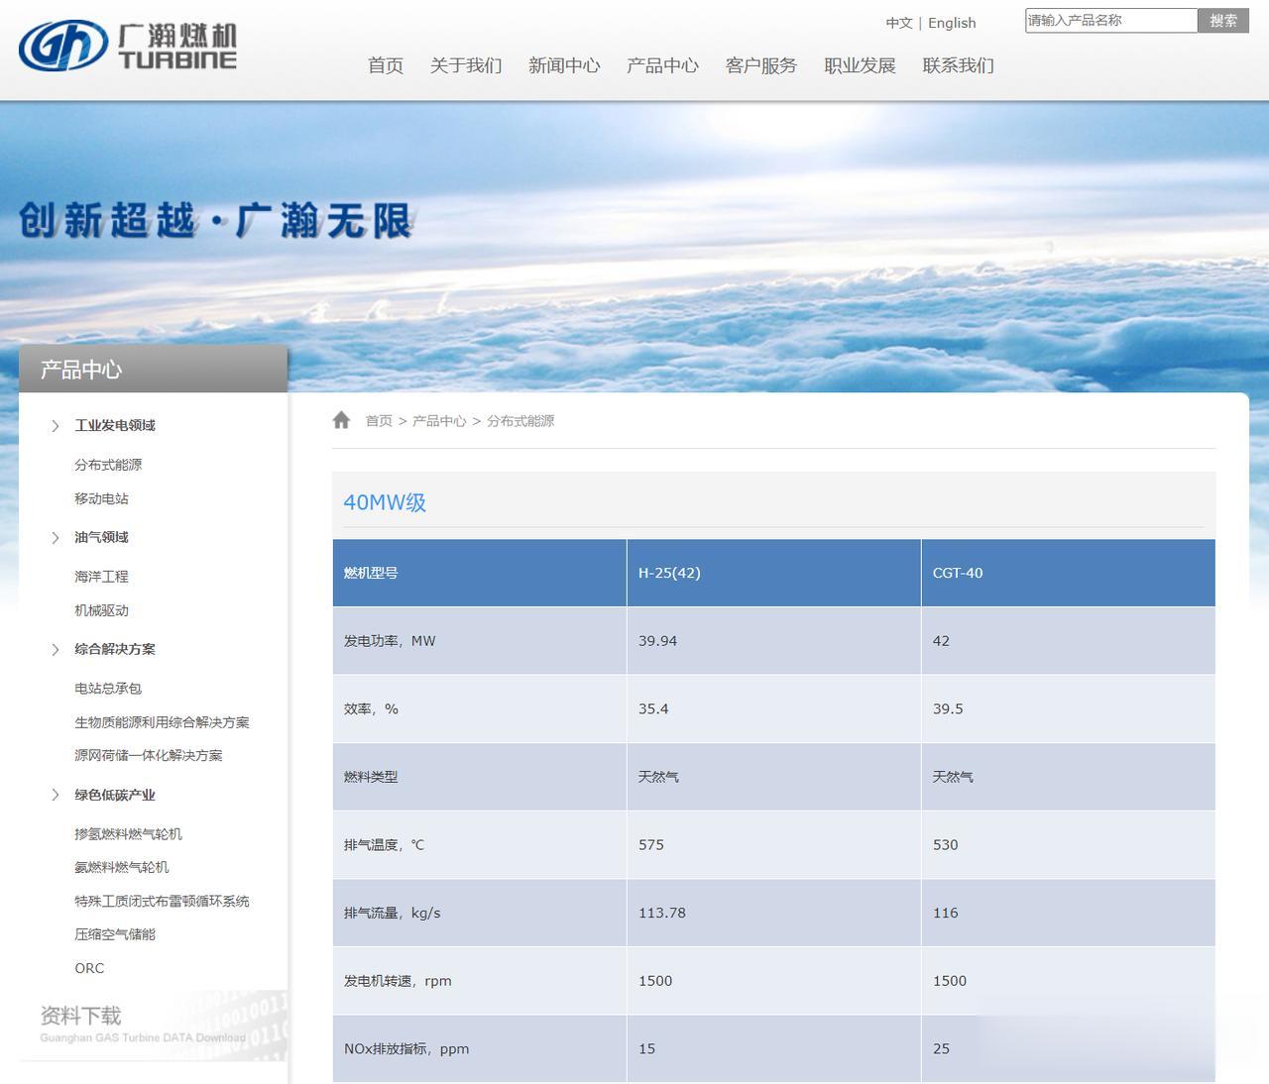The height and width of the screenshot is (1084, 1269).
Task: Go to 联系我们 in top navigation
Action: 958,65
